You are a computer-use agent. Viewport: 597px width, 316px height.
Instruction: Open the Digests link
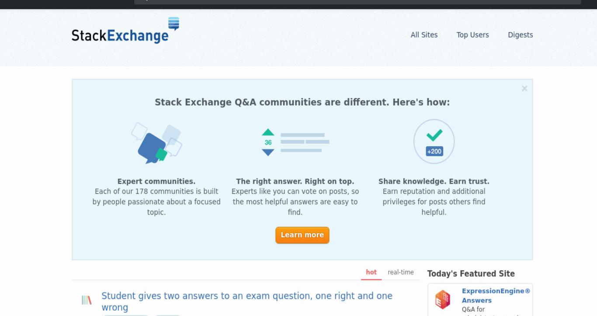tap(520, 35)
